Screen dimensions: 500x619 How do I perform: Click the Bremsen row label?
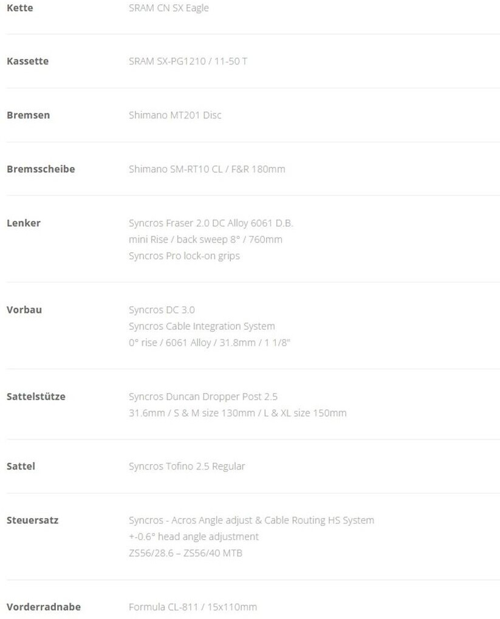(28, 115)
